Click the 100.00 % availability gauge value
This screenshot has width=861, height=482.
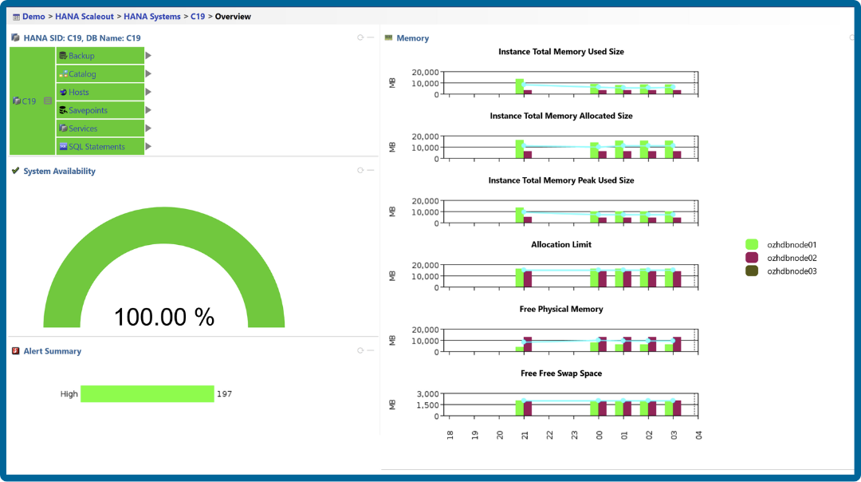pyautogui.click(x=164, y=317)
